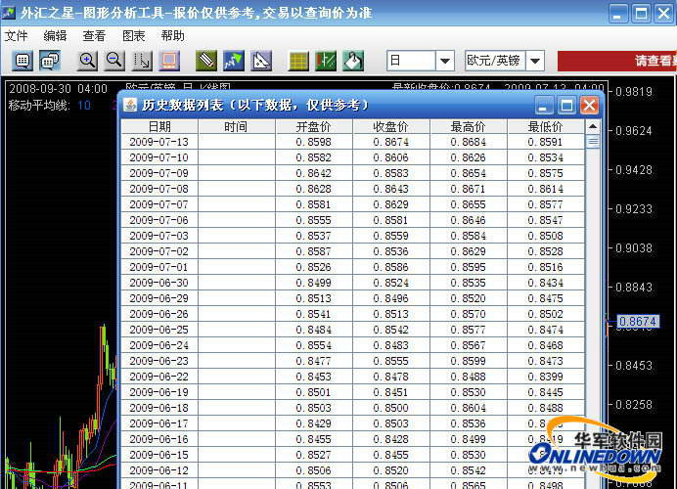The width and height of the screenshot is (677, 489).
Task: Click the 收盘价 column header
Action: pyautogui.click(x=390, y=126)
